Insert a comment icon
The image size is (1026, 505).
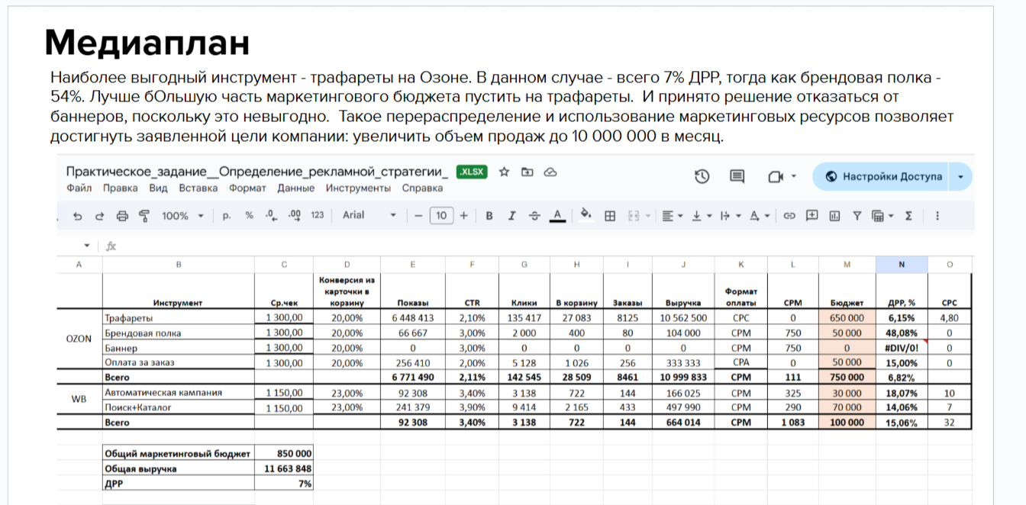(x=812, y=216)
